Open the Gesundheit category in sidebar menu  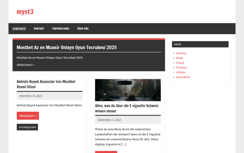[x=183, y=77]
